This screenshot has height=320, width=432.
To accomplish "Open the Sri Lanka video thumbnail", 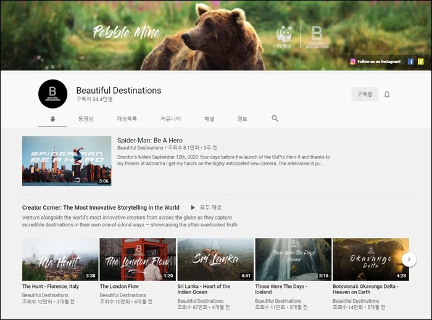I will click(215, 260).
